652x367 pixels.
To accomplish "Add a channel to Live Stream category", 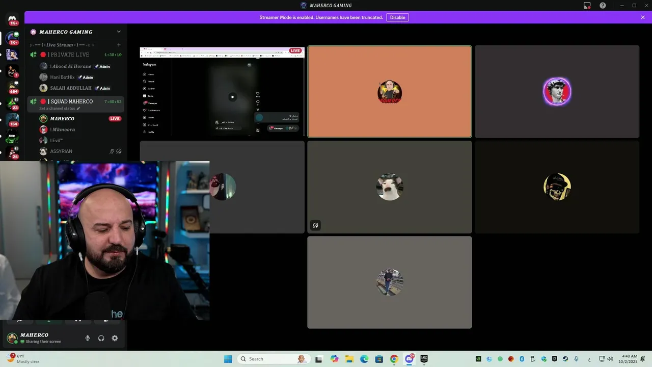I will pos(119,45).
